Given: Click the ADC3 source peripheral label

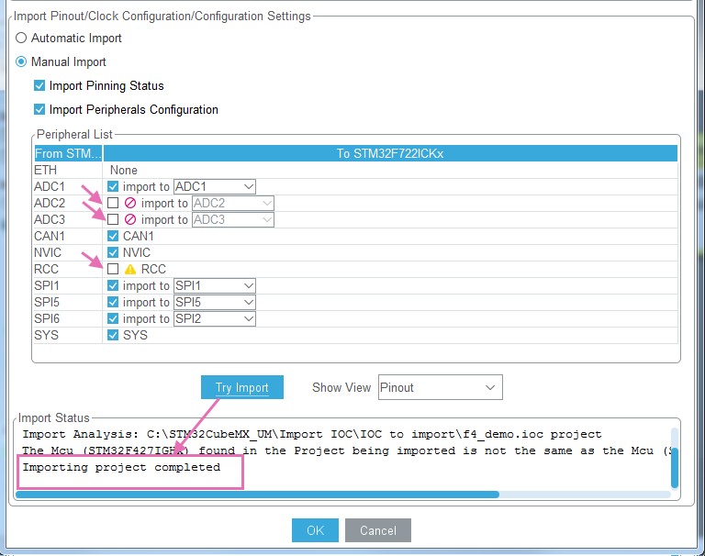Looking at the screenshot, I should 49,219.
